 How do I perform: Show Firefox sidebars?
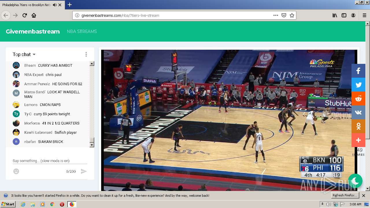[344, 15]
